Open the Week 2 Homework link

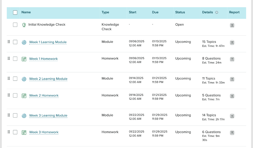point(44,96)
